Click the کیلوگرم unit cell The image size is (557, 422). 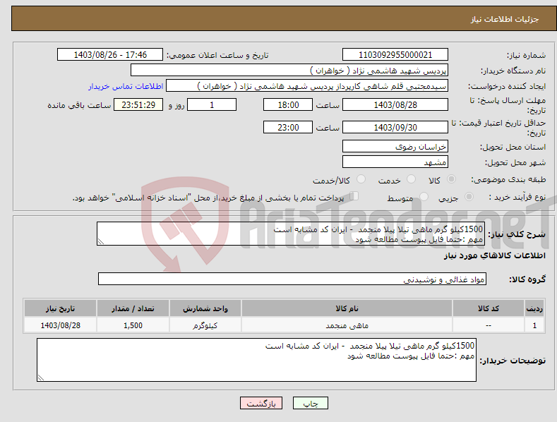[x=205, y=325]
